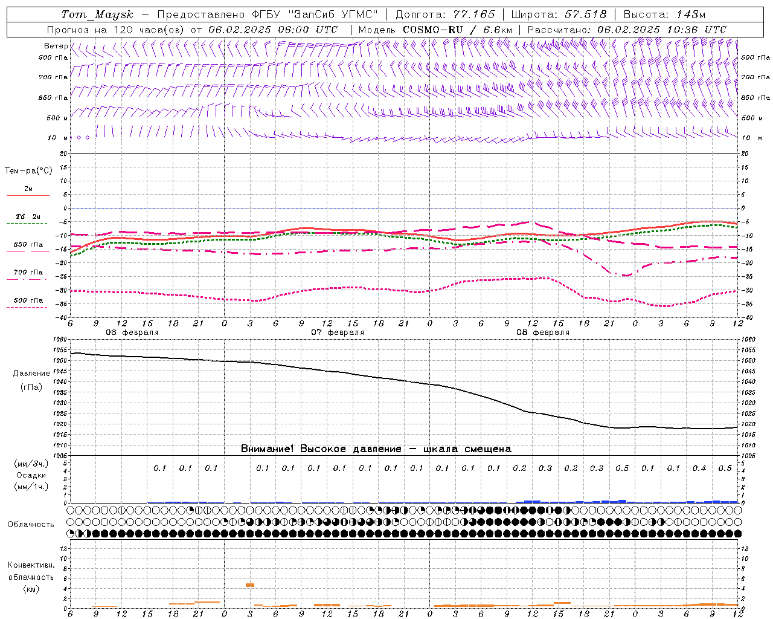
Task: Click the '(мм/3ч.)' precipitation unit label
Action: tap(31, 464)
